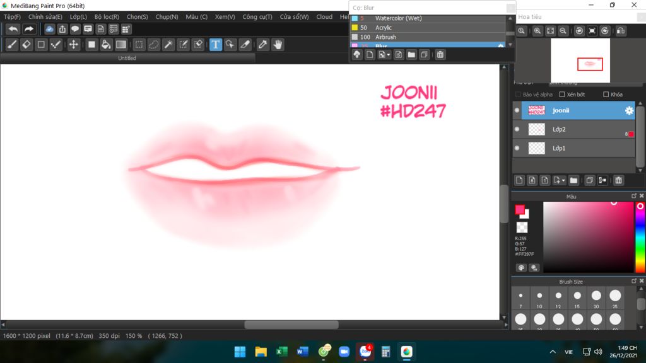Click the vertical hue slider bar
The width and height of the screenshot is (646, 363).
640,237
